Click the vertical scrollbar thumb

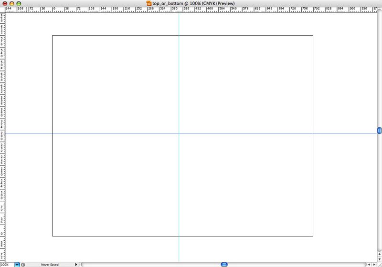(379, 130)
